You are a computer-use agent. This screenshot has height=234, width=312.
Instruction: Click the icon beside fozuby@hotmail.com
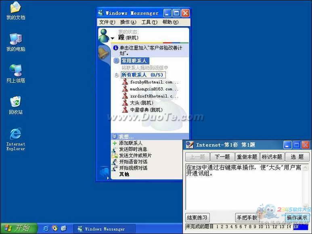point(125,81)
